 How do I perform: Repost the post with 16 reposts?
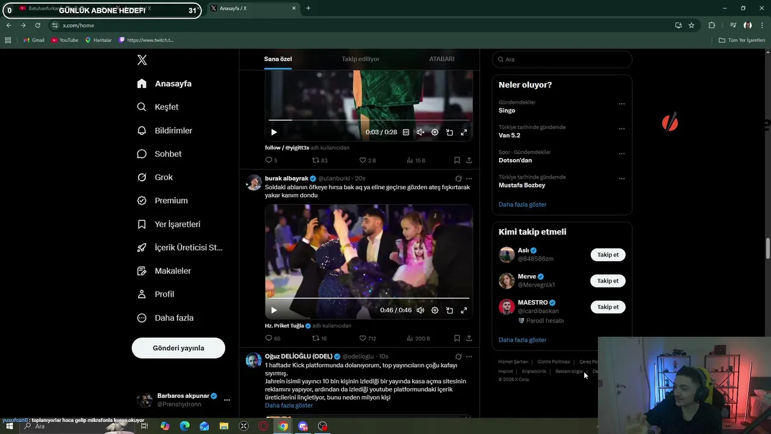pyautogui.click(x=319, y=338)
